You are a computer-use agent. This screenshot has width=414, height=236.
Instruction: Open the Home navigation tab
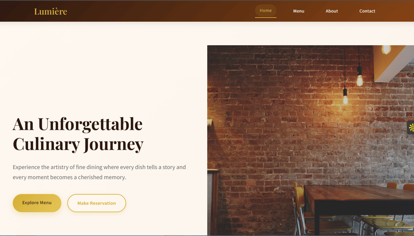[x=266, y=11]
